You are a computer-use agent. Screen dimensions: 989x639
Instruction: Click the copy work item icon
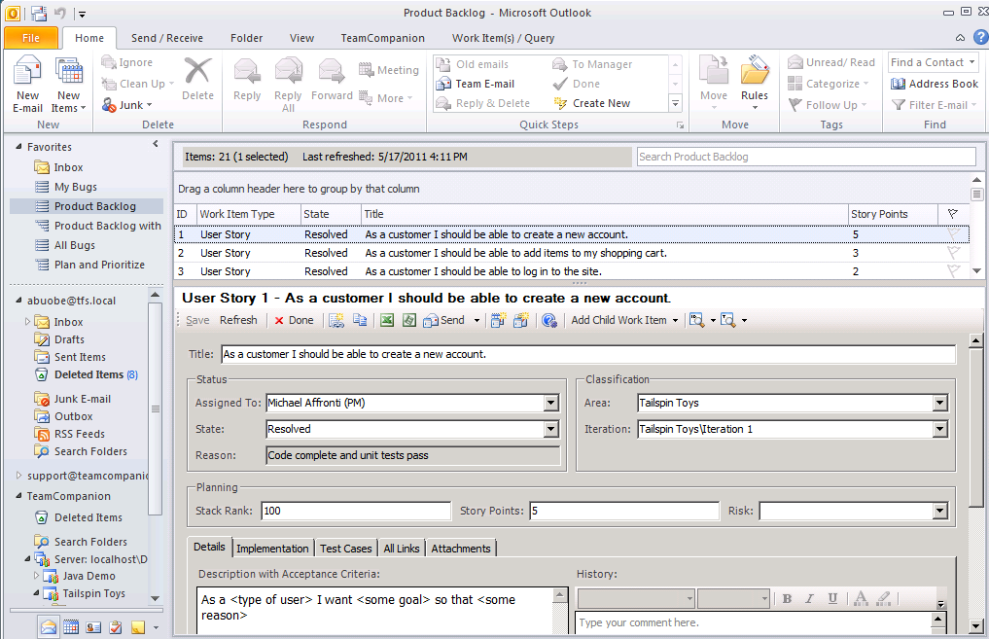point(360,320)
